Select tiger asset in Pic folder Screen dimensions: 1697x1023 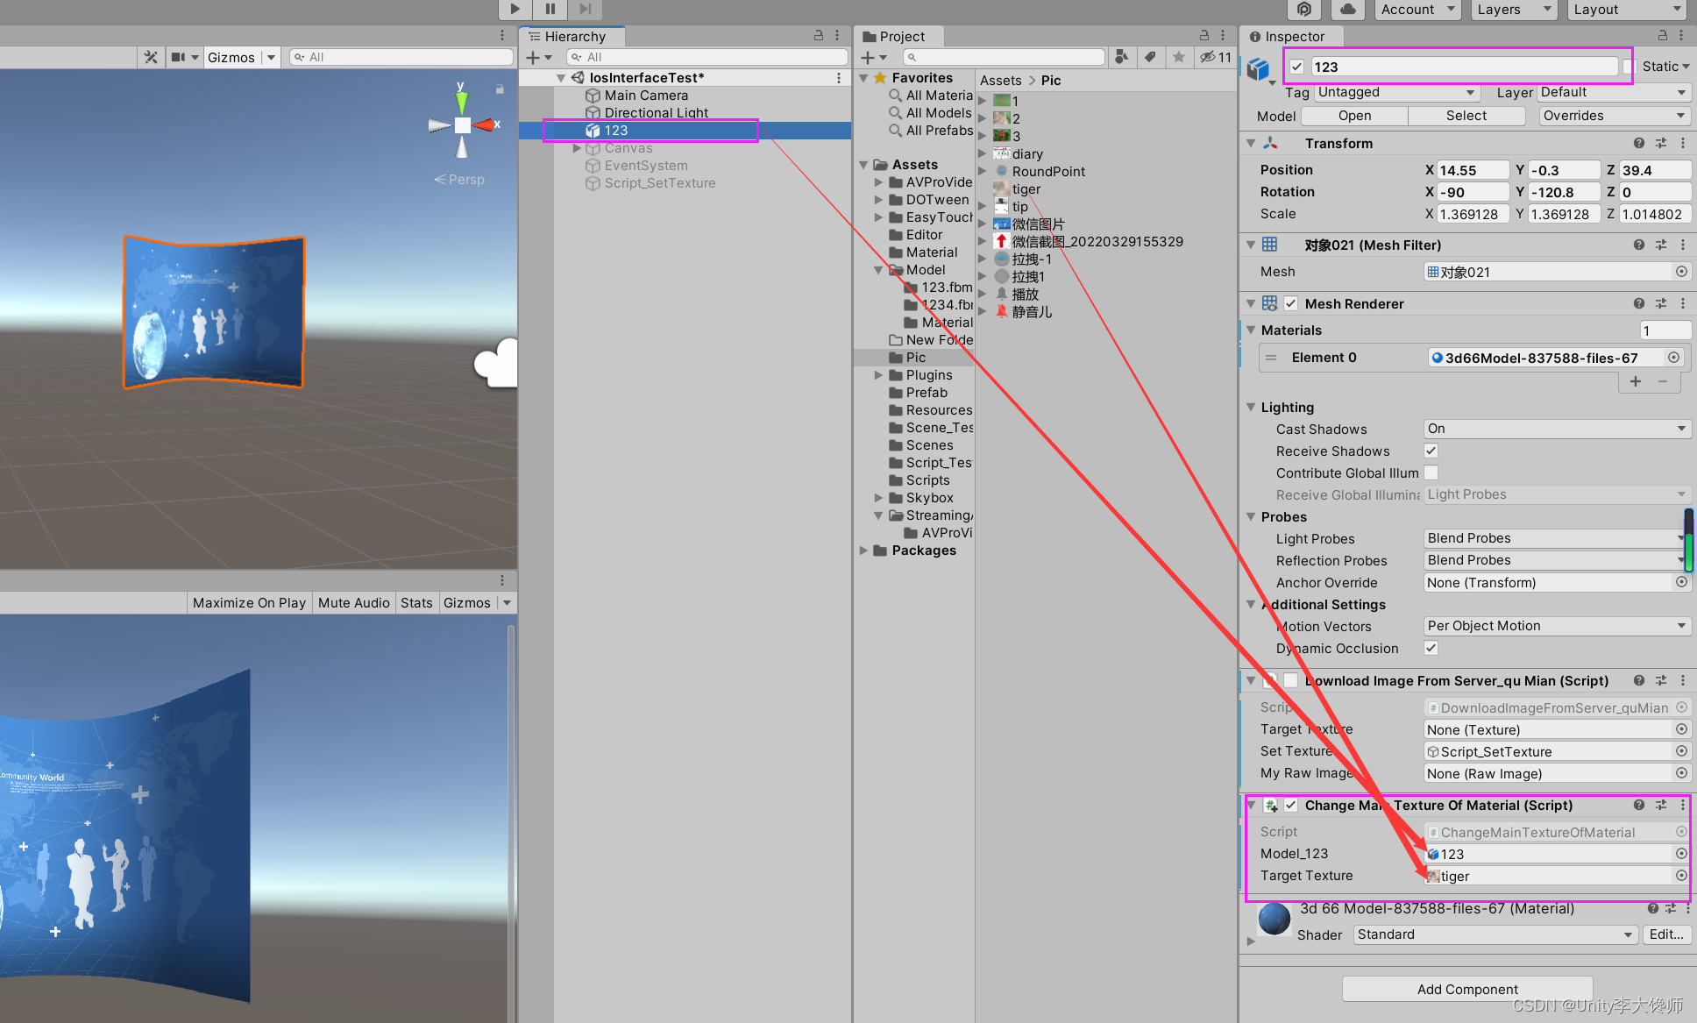coord(1026,189)
